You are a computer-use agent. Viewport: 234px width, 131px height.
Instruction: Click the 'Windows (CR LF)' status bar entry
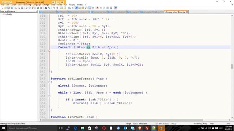pyautogui.click(x=200, y=124)
